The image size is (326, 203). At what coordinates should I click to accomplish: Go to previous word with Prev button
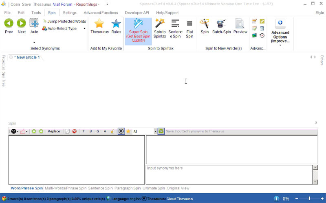[x=9, y=26]
